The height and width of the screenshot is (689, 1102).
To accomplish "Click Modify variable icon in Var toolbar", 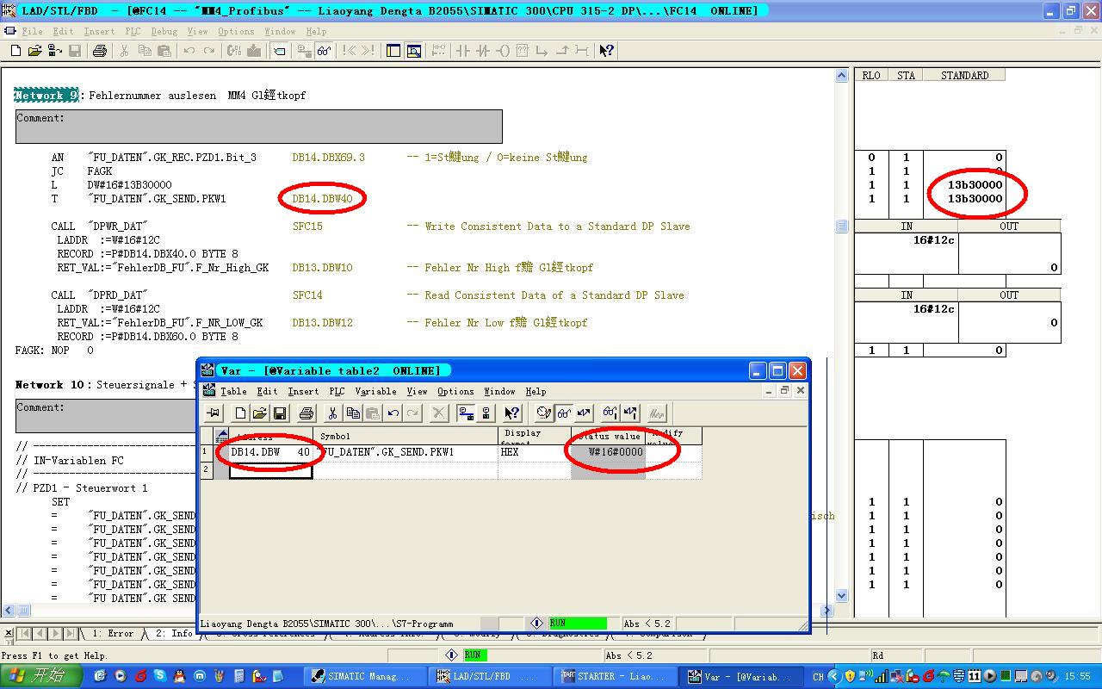I will click(x=585, y=413).
